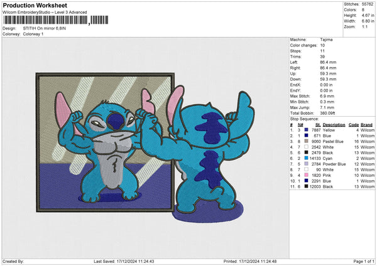Click the white swatch beside stitch count 90
377x266 pixels.
[307, 169]
